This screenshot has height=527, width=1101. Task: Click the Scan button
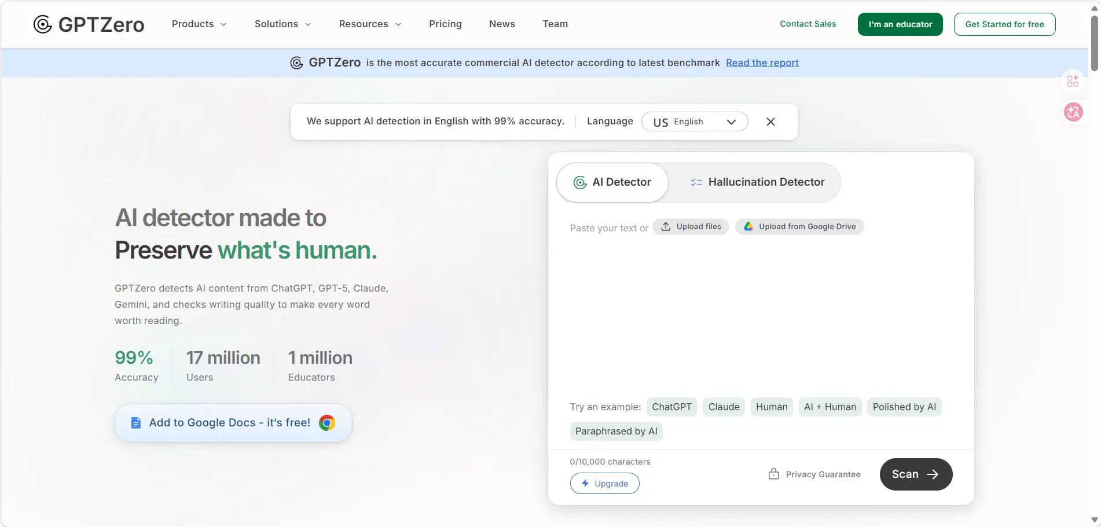(916, 474)
